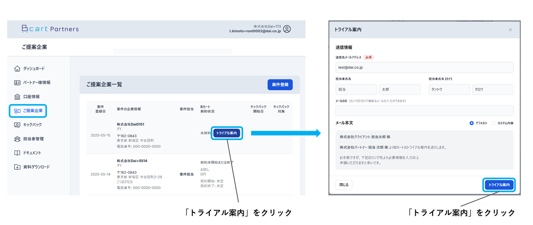This screenshot has width=533, height=225.
Task: Click the ご提案企業 sidebar icon
Action: point(17,111)
